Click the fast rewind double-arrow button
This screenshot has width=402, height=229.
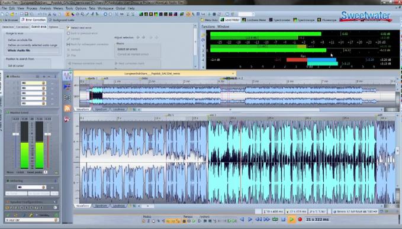pos(258,220)
